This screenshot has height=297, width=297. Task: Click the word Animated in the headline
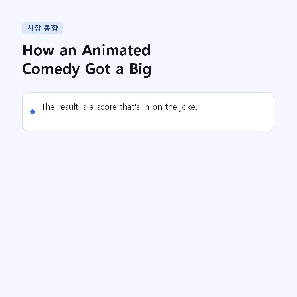pos(116,50)
